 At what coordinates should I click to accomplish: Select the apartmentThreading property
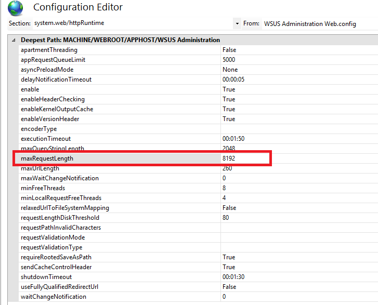point(49,50)
